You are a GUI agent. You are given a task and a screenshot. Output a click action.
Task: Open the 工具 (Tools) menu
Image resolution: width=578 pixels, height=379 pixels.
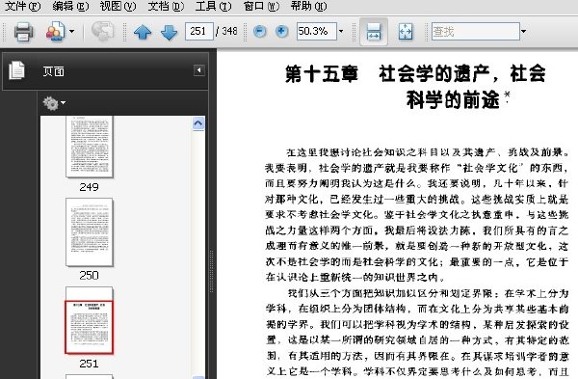(213, 6)
